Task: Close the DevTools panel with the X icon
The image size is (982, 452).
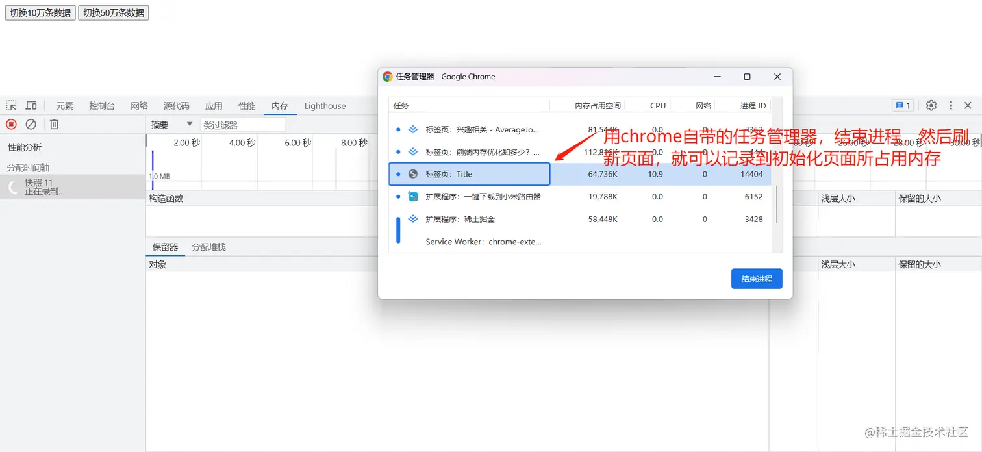Action: (968, 105)
